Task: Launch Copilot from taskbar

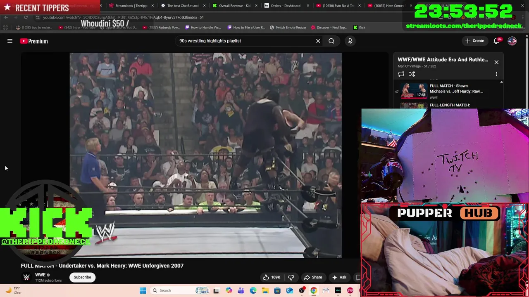Action: (x=229, y=290)
